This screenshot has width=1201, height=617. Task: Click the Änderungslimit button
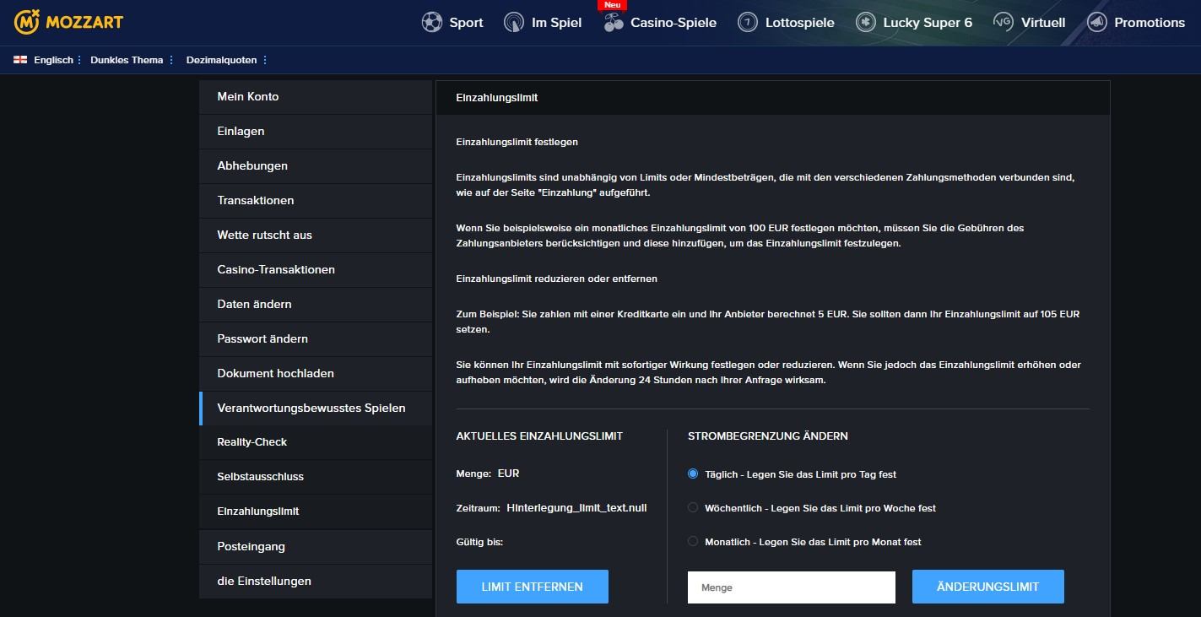pos(987,587)
